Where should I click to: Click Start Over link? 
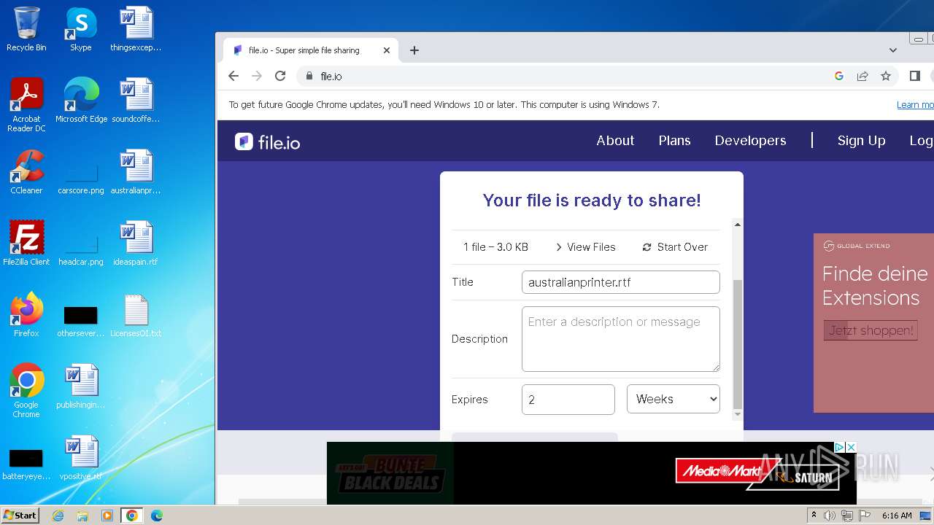coord(675,247)
